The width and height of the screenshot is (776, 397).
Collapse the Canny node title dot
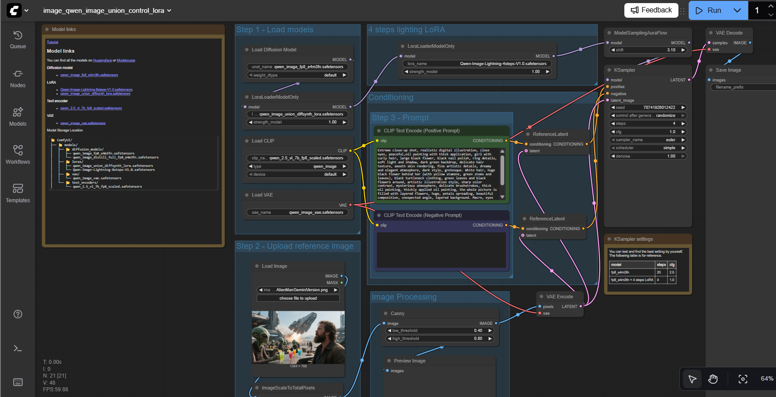[x=386, y=313]
